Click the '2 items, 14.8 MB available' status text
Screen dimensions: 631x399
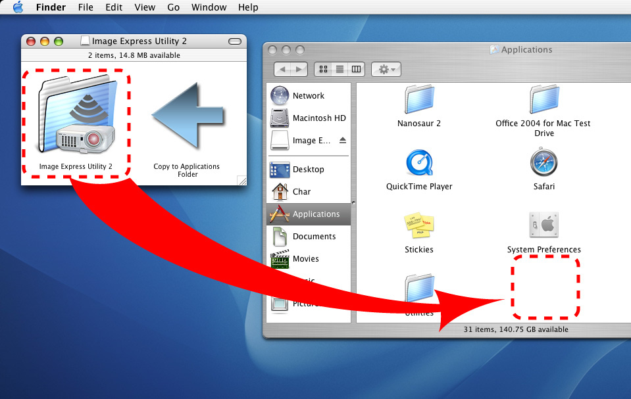(134, 55)
